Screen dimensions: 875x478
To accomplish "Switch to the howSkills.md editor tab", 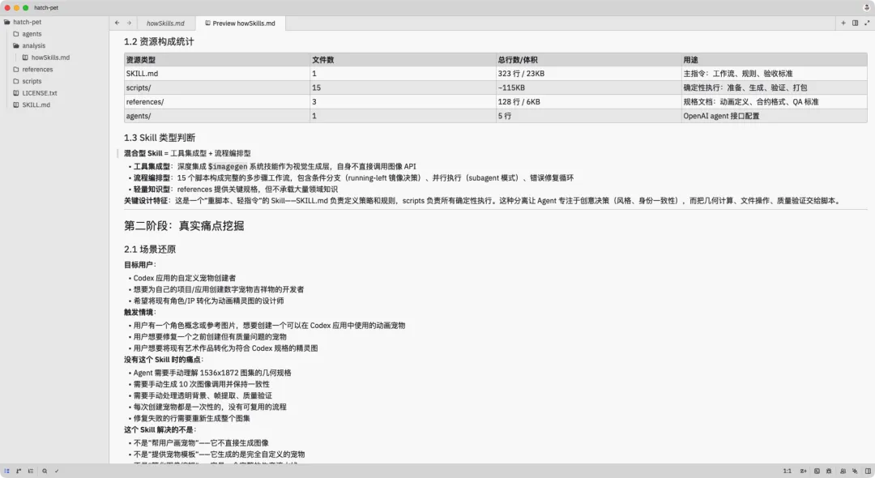I will pos(165,23).
